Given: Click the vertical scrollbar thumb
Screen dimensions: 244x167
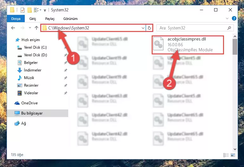Looking at the screenshot, I should (x=235, y=47).
